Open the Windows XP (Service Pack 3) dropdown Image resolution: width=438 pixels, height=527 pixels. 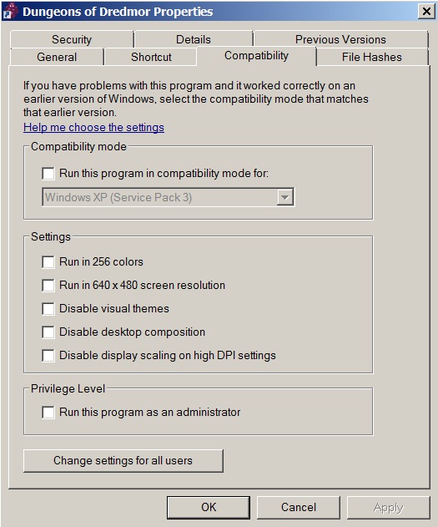click(x=169, y=197)
